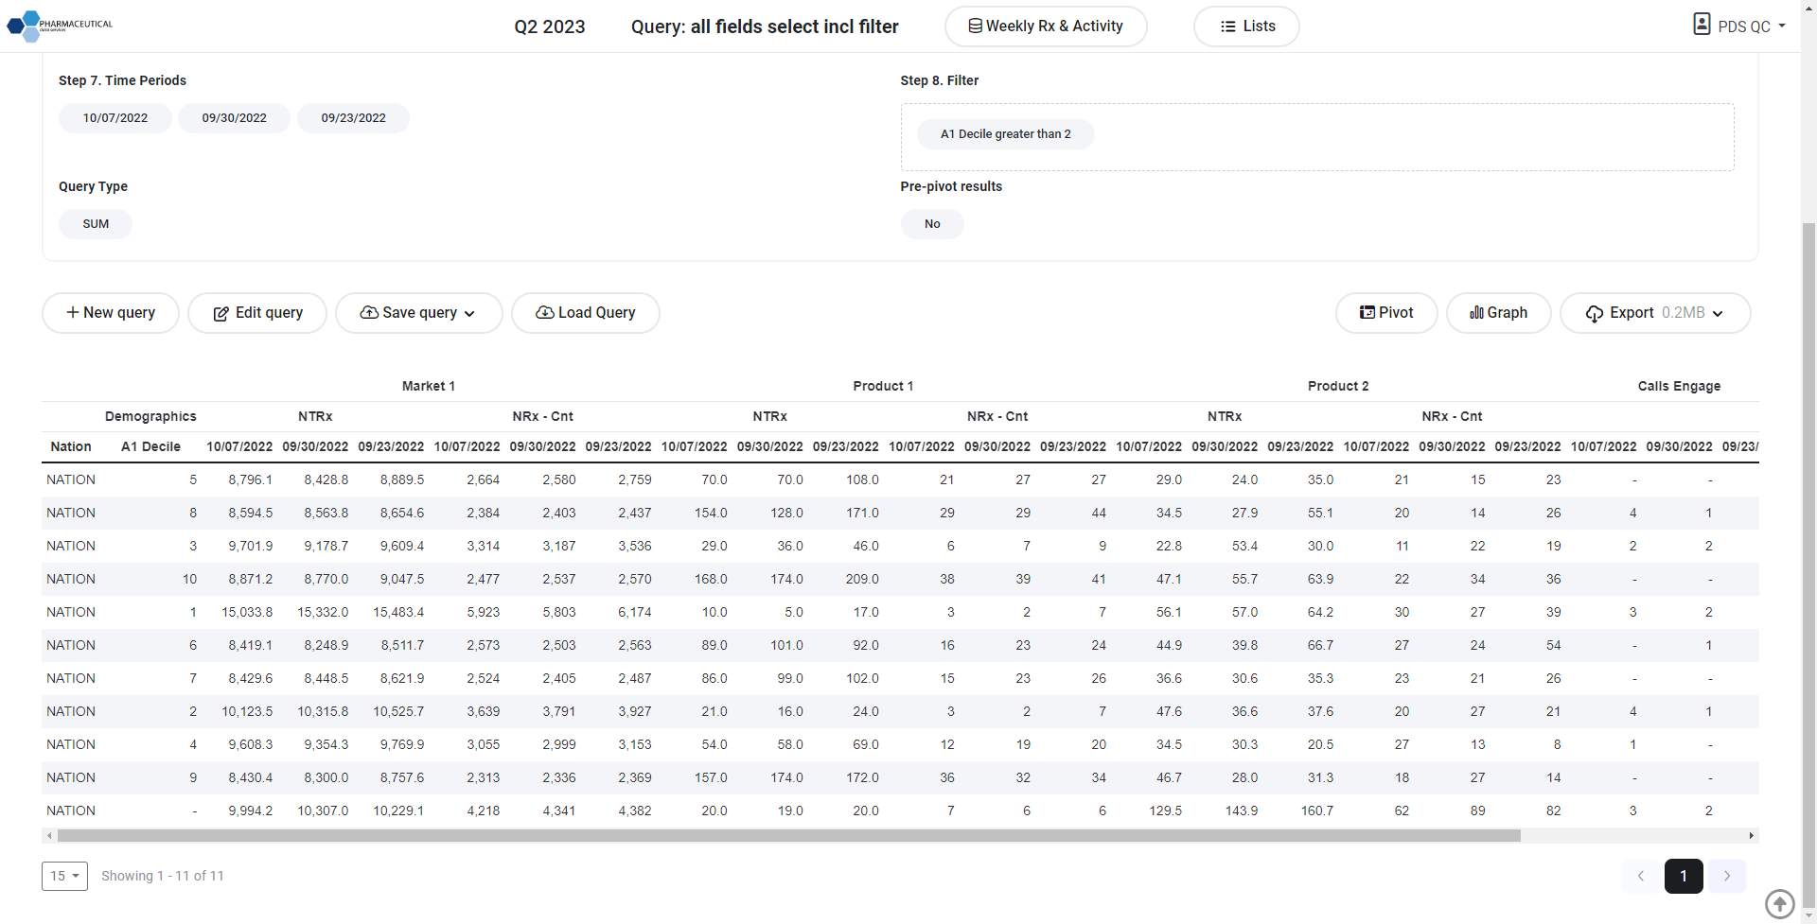Click the scroll-to-top arrow icon
This screenshot has width=1817, height=924.
point(1779,903)
